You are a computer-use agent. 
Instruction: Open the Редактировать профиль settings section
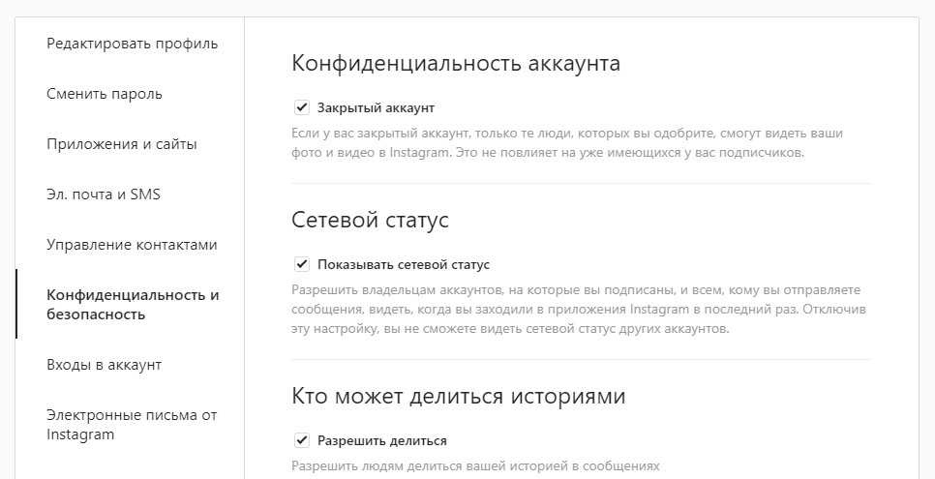pyautogui.click(x=132, y=44)
